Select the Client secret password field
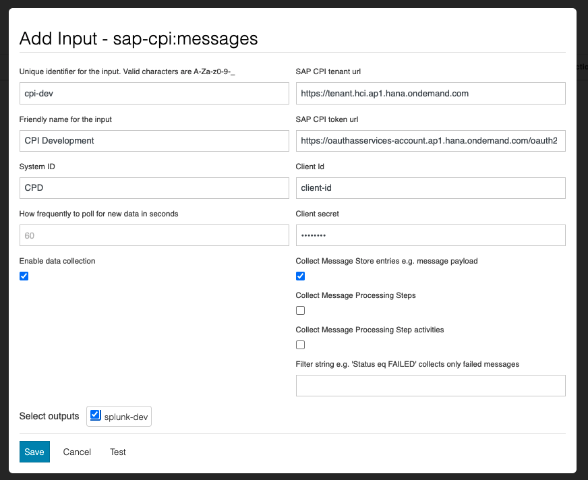Image resolution: width=588 pixels, height=480 pixels. (x=430, y=235)
